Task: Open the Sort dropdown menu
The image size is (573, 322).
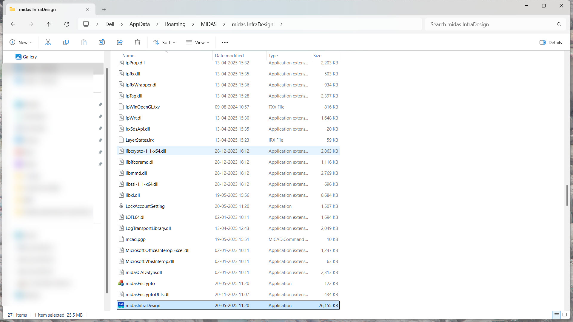Action: point(164,42)
